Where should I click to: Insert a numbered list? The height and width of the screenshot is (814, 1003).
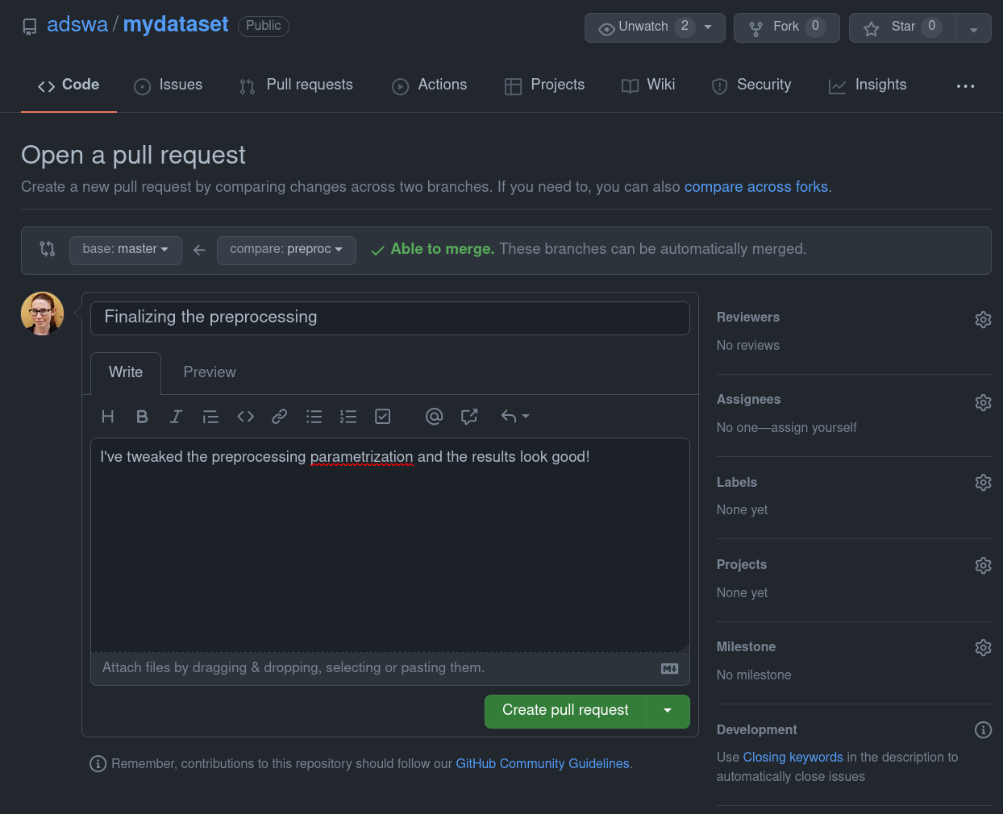pos(348,417)
